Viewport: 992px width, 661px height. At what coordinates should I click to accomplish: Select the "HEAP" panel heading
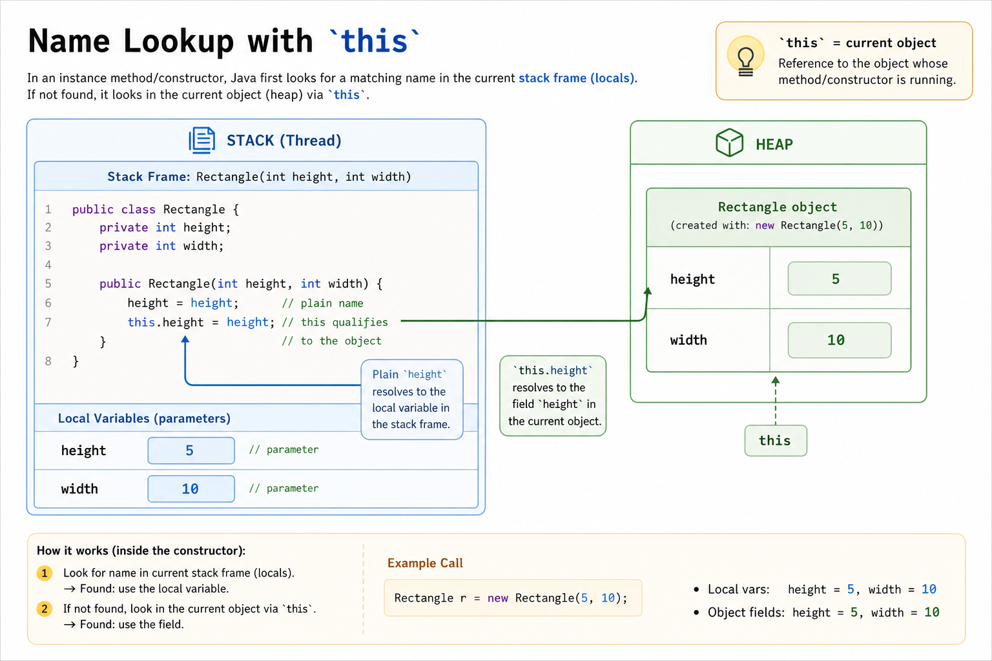pyautogui.click(x=774, y=145)
